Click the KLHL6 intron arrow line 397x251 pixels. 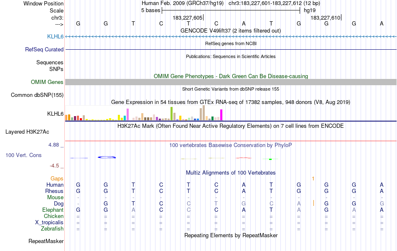tap(231, 37)
